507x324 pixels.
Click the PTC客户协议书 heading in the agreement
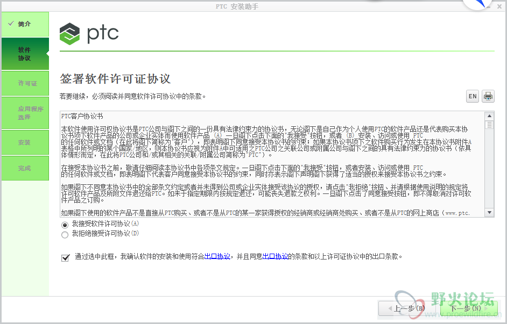82,116
